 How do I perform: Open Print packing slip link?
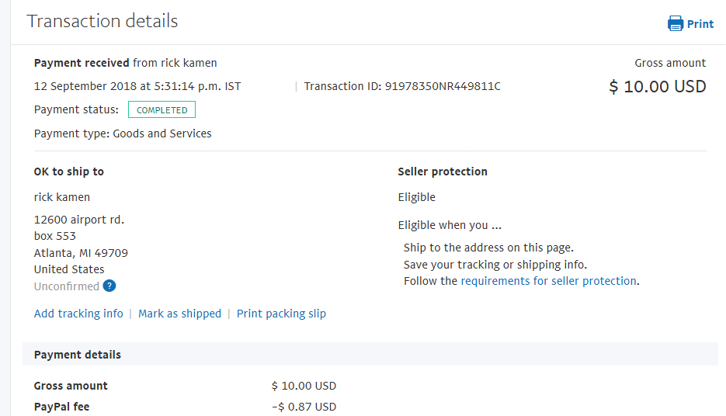(282, 314)
